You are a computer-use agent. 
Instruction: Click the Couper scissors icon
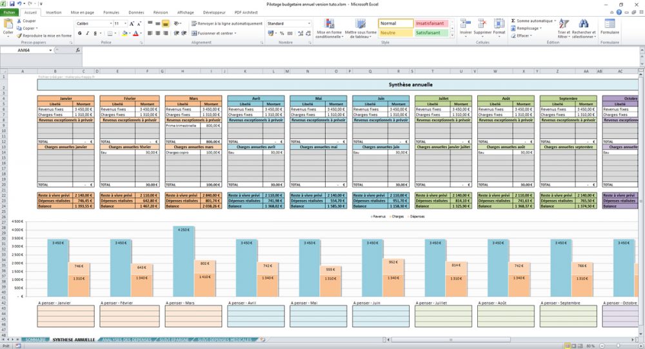(x=19, y=21)
